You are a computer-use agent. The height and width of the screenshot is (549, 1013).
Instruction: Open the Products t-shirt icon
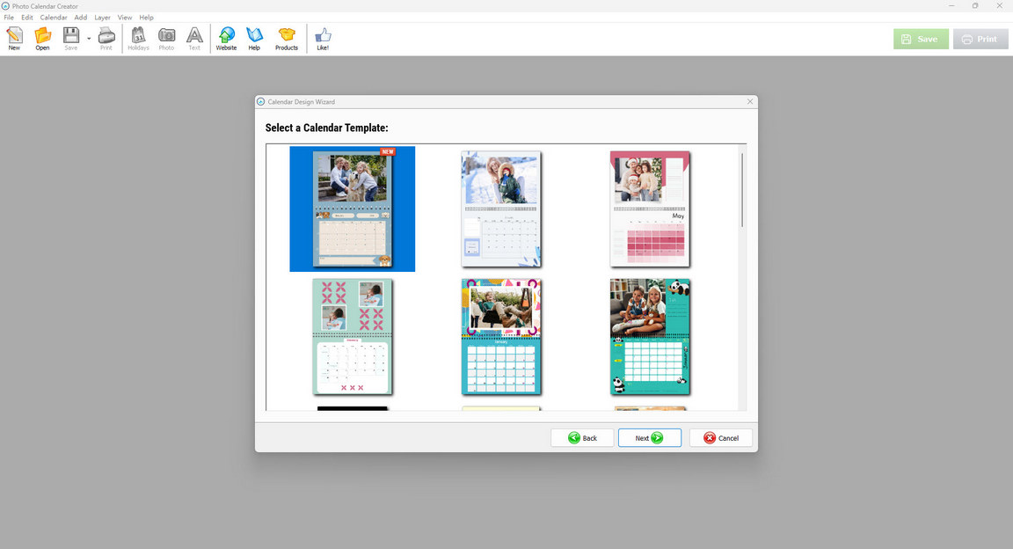pos(287,39)
